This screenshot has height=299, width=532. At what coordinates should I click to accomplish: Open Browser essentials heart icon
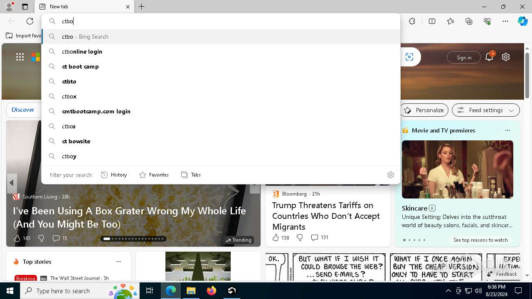(487, 21)
